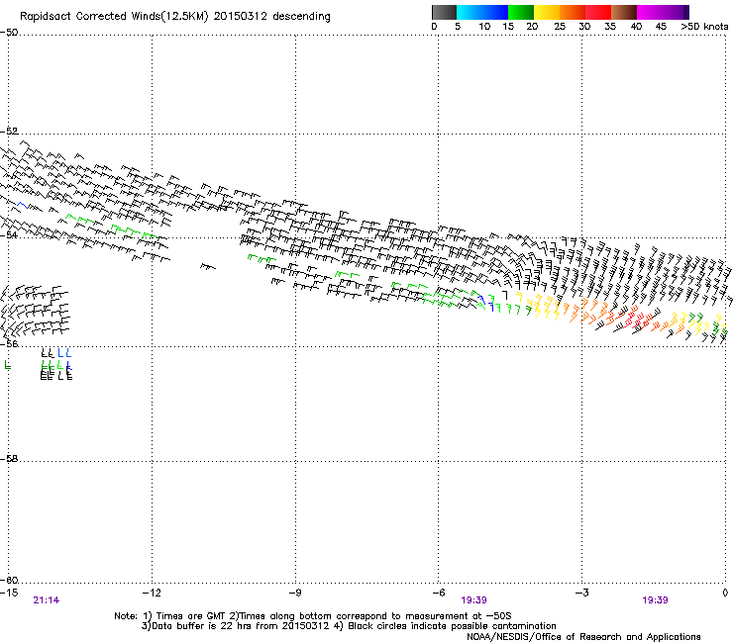Click the '45' legend scale label

[661, 26]
